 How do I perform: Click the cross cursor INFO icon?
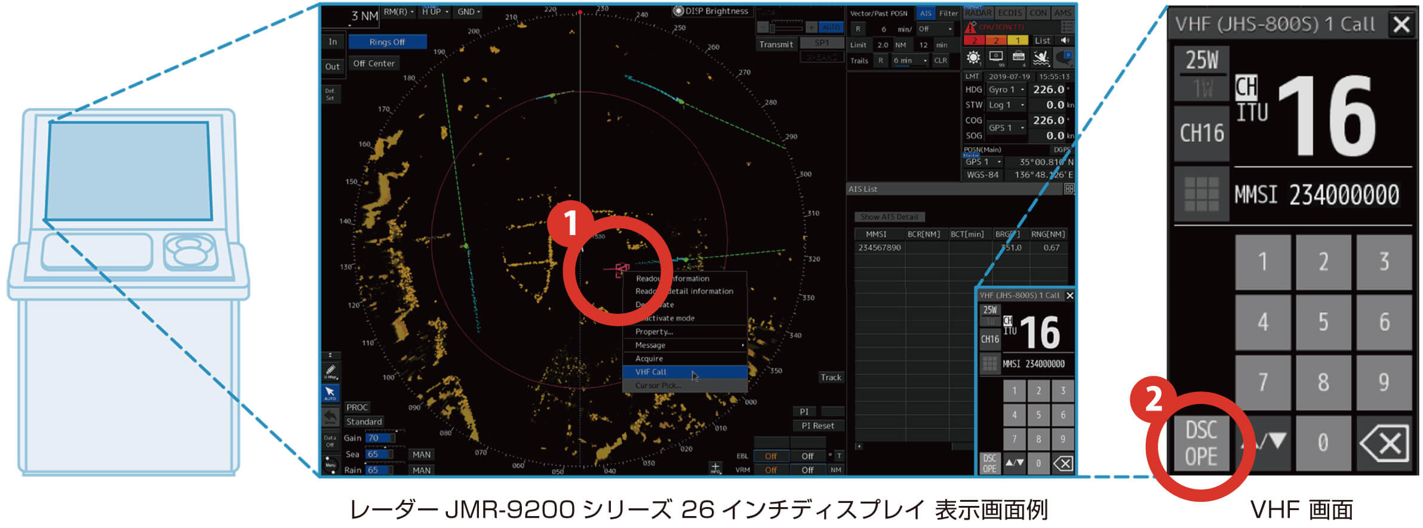pos(715,468)
